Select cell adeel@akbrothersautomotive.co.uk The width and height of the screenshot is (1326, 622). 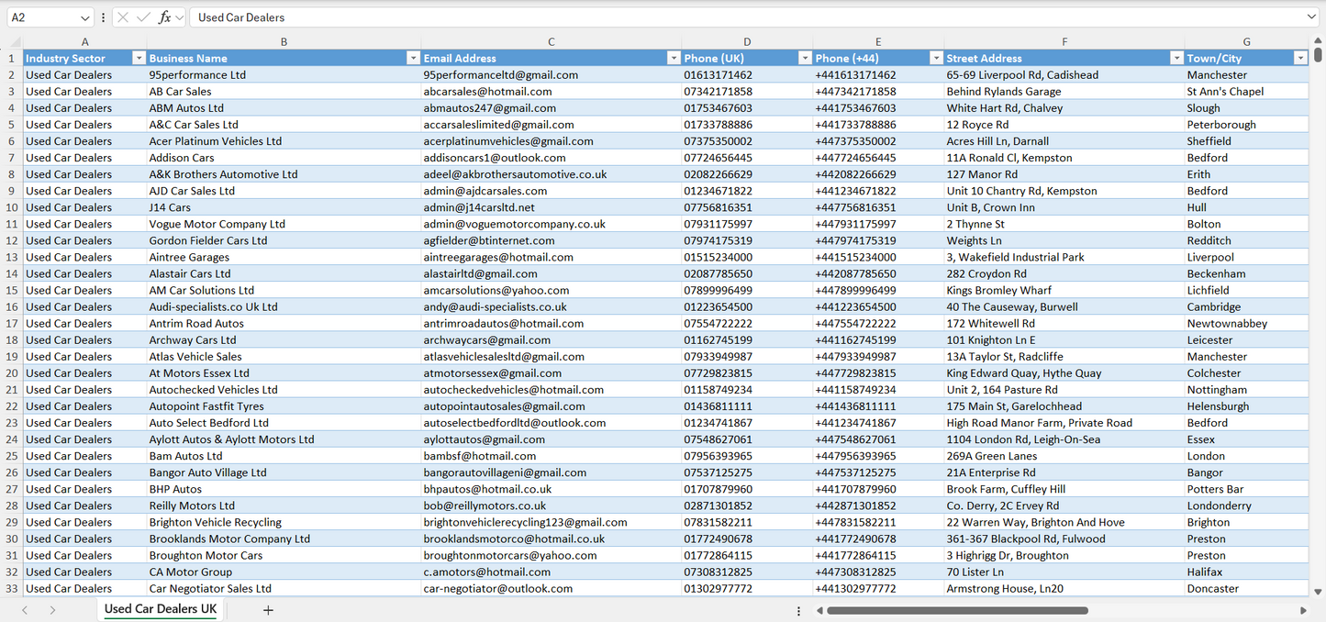551,174
